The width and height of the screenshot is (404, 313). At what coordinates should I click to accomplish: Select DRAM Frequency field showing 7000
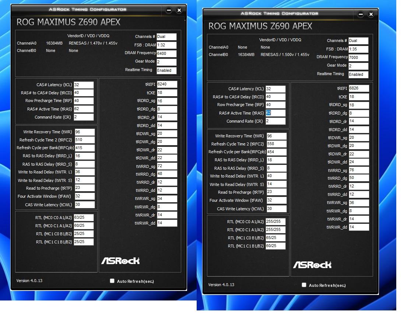(358, 58)
